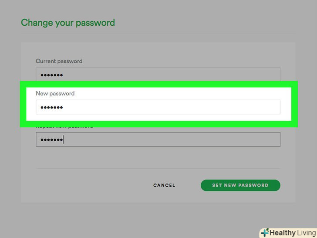The width and height of the screenshot is (317, 238).
Task: Click the divider line above the CANCEL button
Action: coord(158,169)
